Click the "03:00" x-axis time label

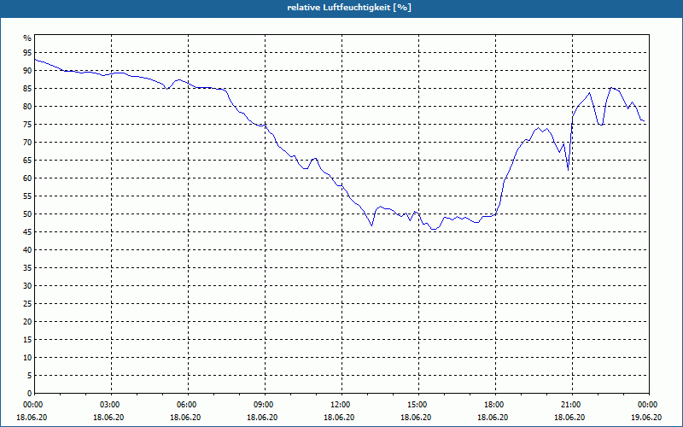pyautogui.click(x=109, y=405)
